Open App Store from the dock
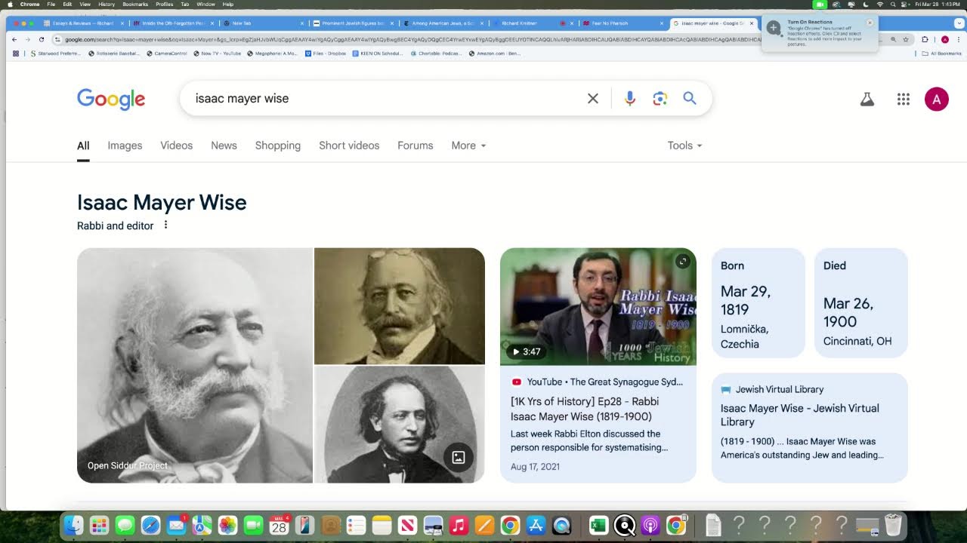 [536, 525]
